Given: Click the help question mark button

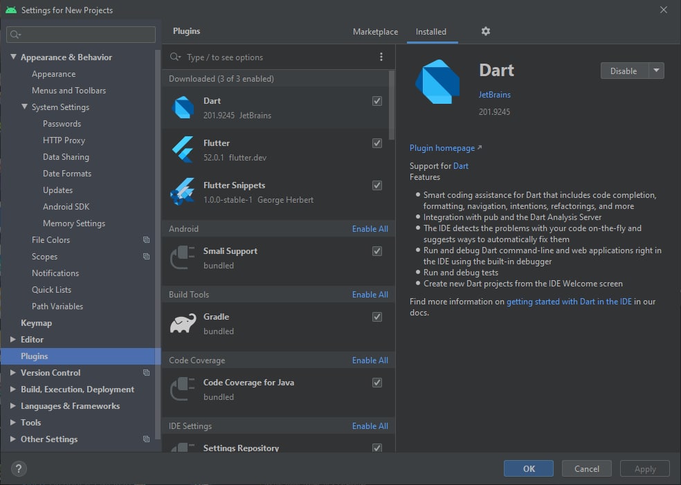Looking at the screenshot, I should tap(19, 468).
